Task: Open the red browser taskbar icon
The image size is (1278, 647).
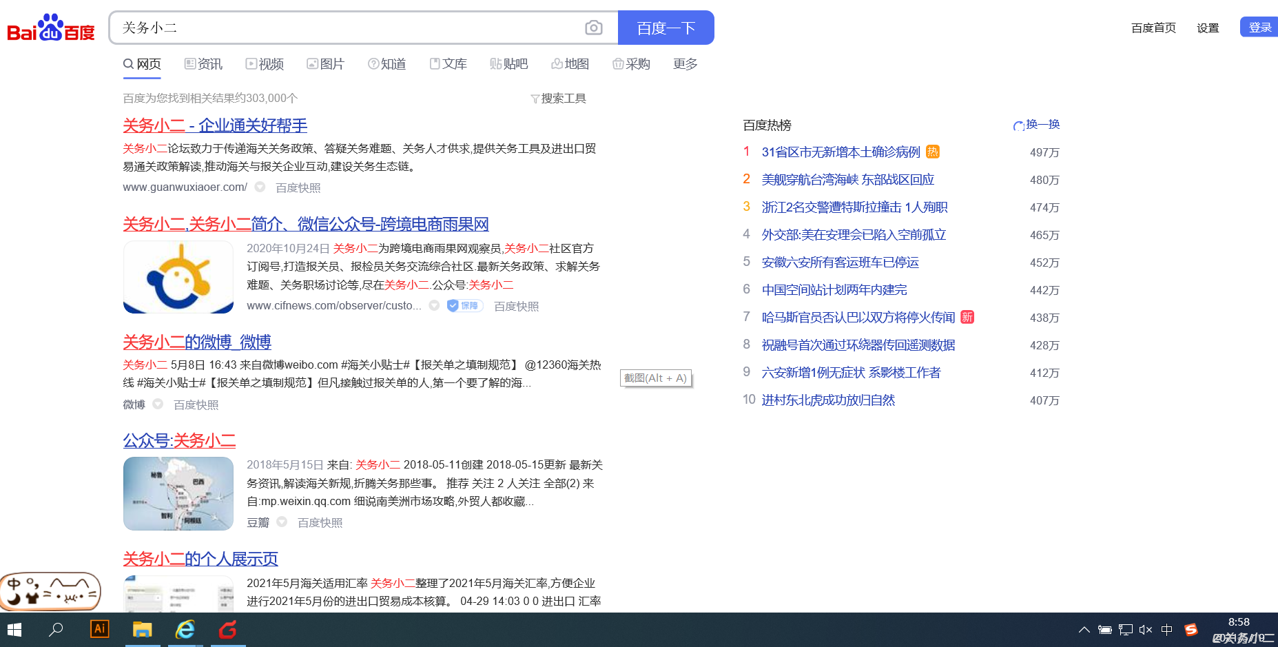Action: tap(228, 630)
